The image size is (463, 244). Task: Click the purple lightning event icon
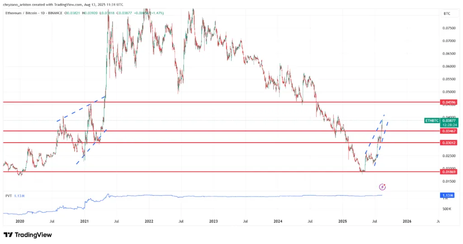click(383, 187)
